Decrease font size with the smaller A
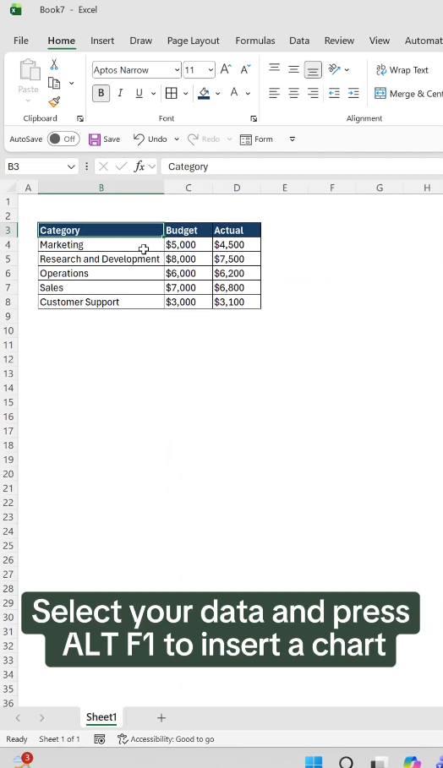The height and width of the screenshot is (768, 443). [x=245, y=69]
